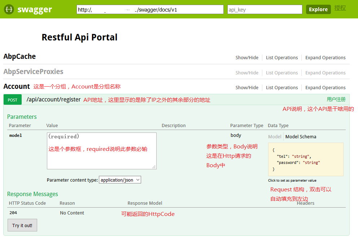This screenshot has height=243, width=358.
Task: Click the body parameter type text
Action: (x=236, y=135)
